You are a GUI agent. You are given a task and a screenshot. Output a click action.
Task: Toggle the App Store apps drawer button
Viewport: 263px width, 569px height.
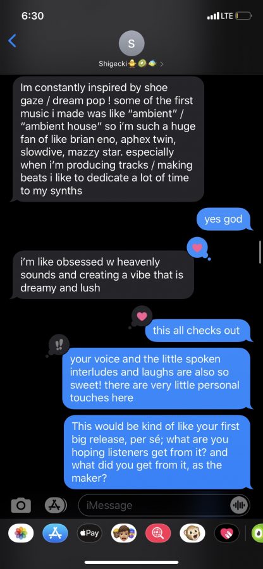pos(56,505)
